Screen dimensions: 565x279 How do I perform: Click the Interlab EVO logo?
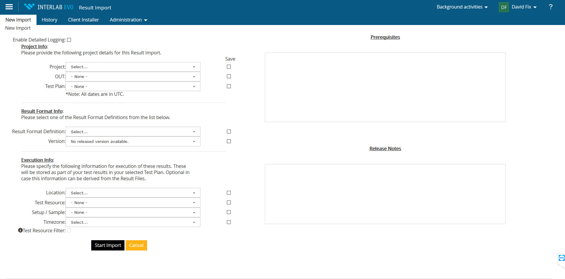49,7
